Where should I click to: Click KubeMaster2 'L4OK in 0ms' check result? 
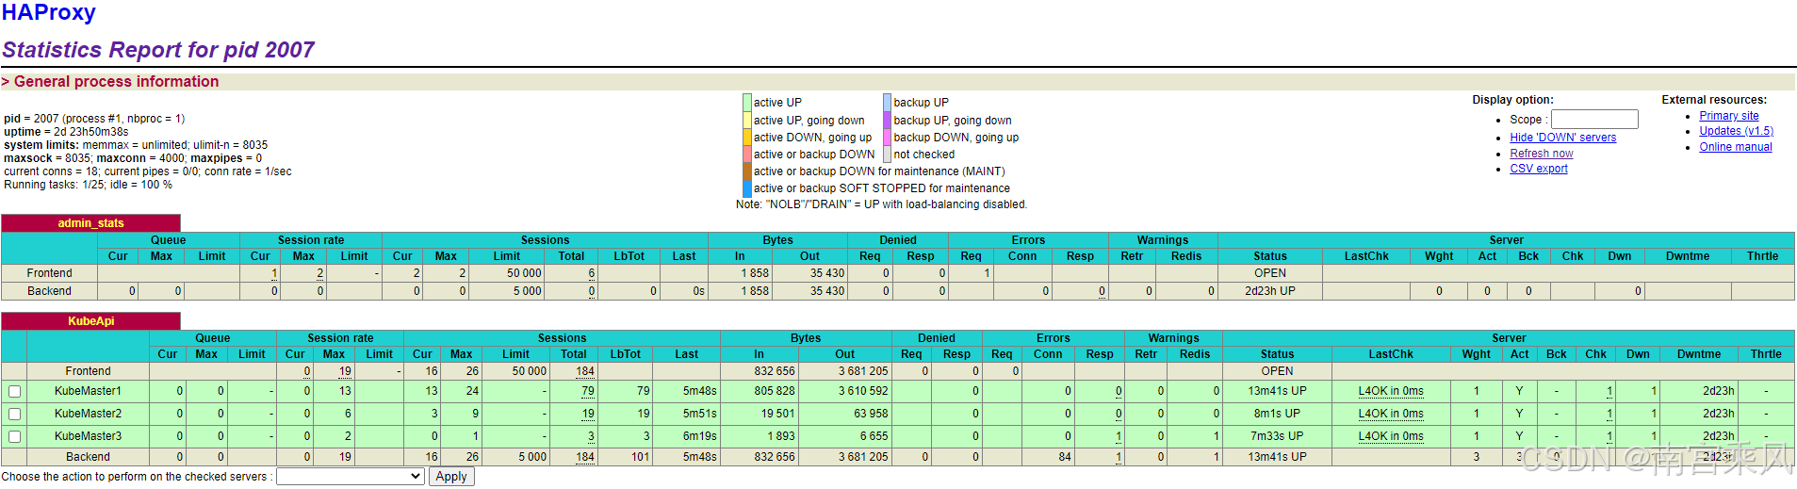[1391, 414]
